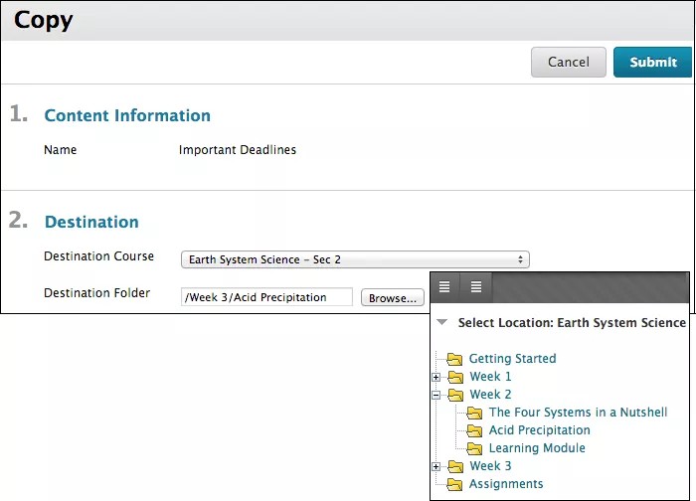Collapse the Select Location disclosure triangle
This screenshot has height=501, width=696.
(442, 323)
